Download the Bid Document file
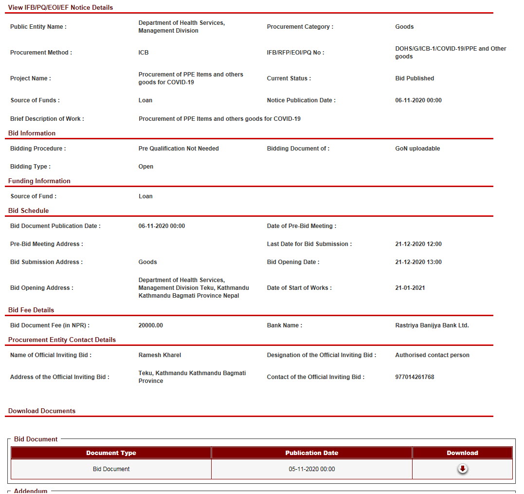 click(462, 469)
